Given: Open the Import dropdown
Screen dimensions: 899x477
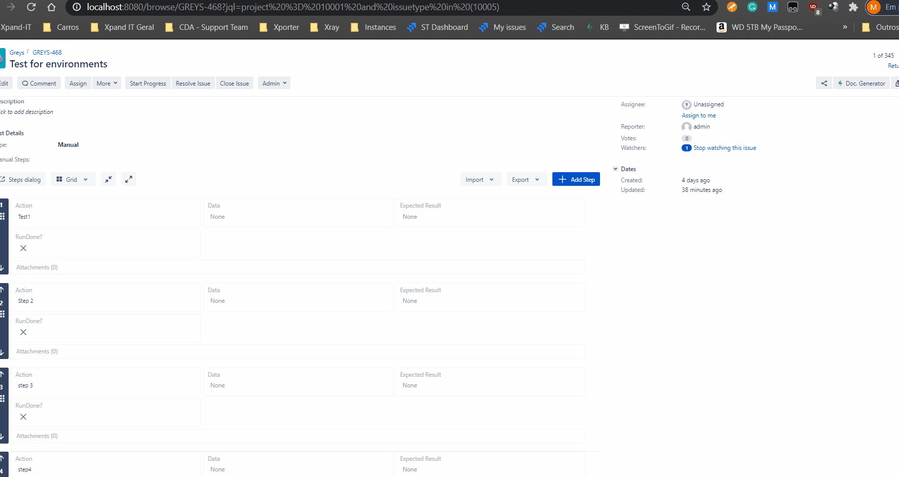Looking at the screenshot, I should tap(481, 179).
